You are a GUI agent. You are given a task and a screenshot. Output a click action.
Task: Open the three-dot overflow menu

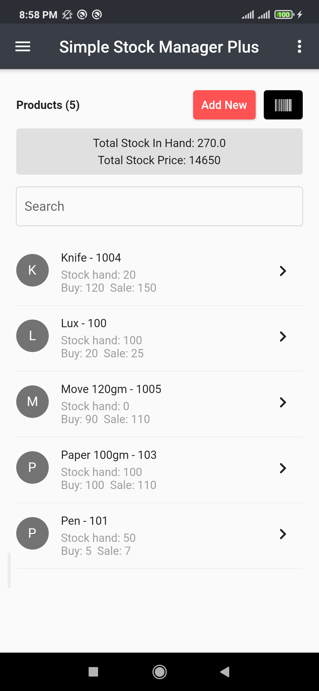tap(299, 47)
